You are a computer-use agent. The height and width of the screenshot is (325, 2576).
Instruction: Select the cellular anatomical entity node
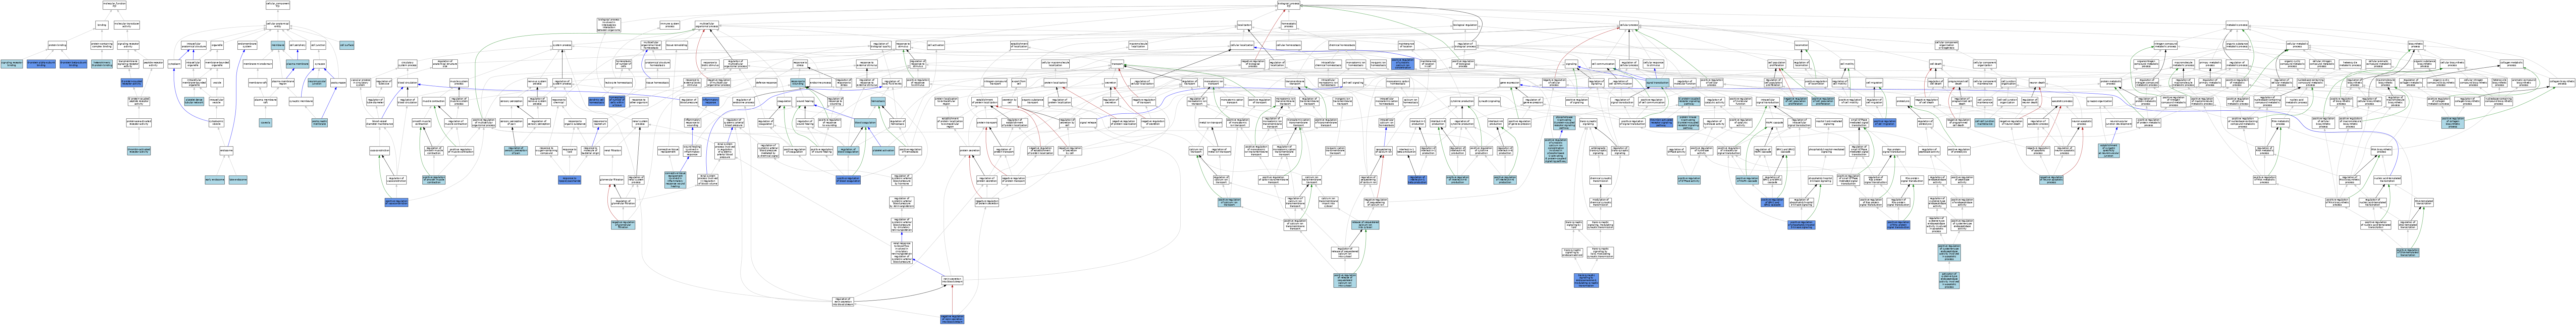pos(278,25)
